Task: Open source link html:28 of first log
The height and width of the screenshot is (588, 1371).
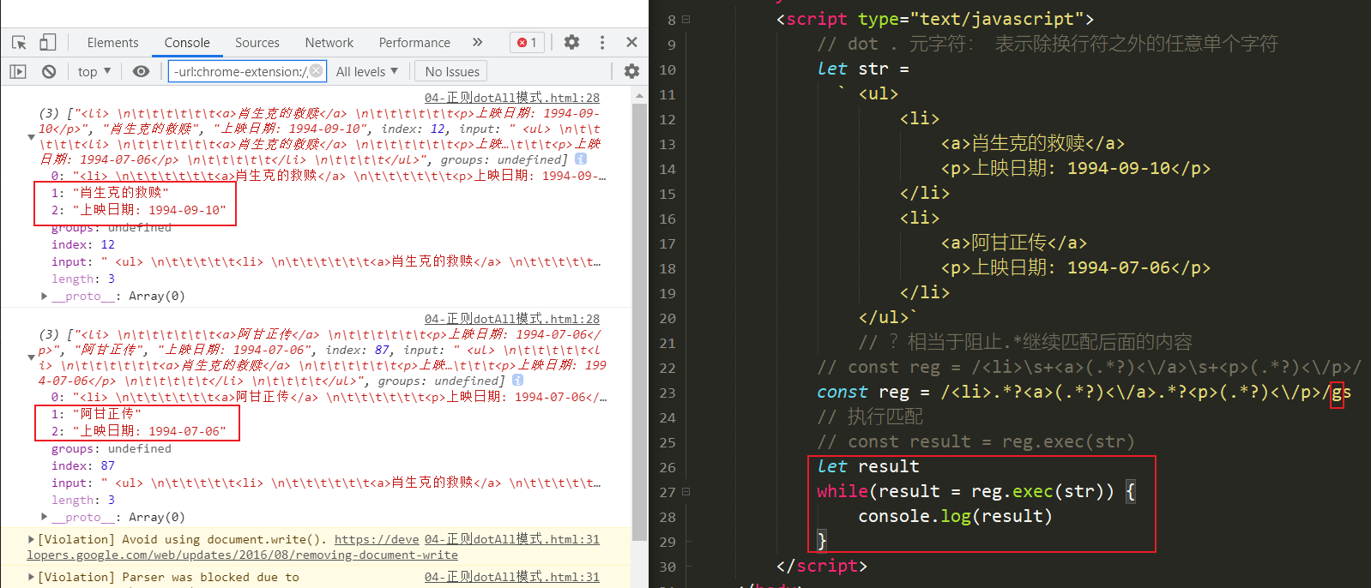Action: coord(512,98)
